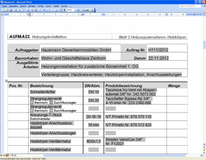
Task: Open print preview from the toolbar
Action: tap(19, 10)
